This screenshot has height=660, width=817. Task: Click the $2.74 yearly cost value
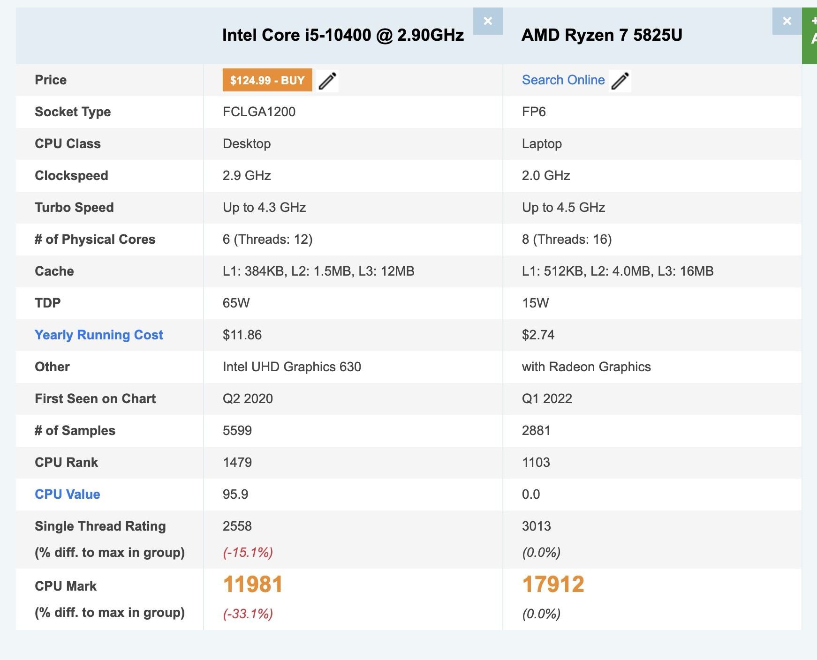[538, 335]
